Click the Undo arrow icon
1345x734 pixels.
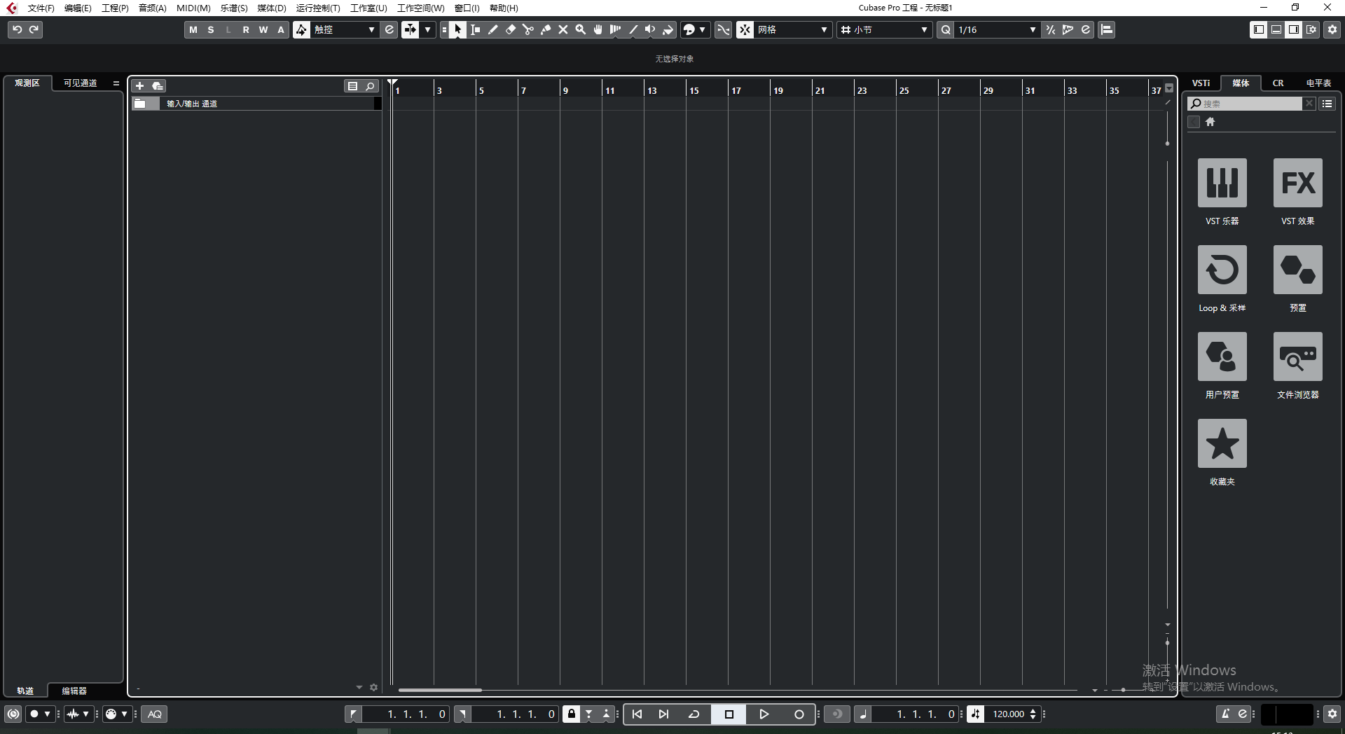pyautogui.click(x=17, y=29)
